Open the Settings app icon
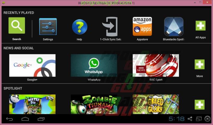 [48, 27]
